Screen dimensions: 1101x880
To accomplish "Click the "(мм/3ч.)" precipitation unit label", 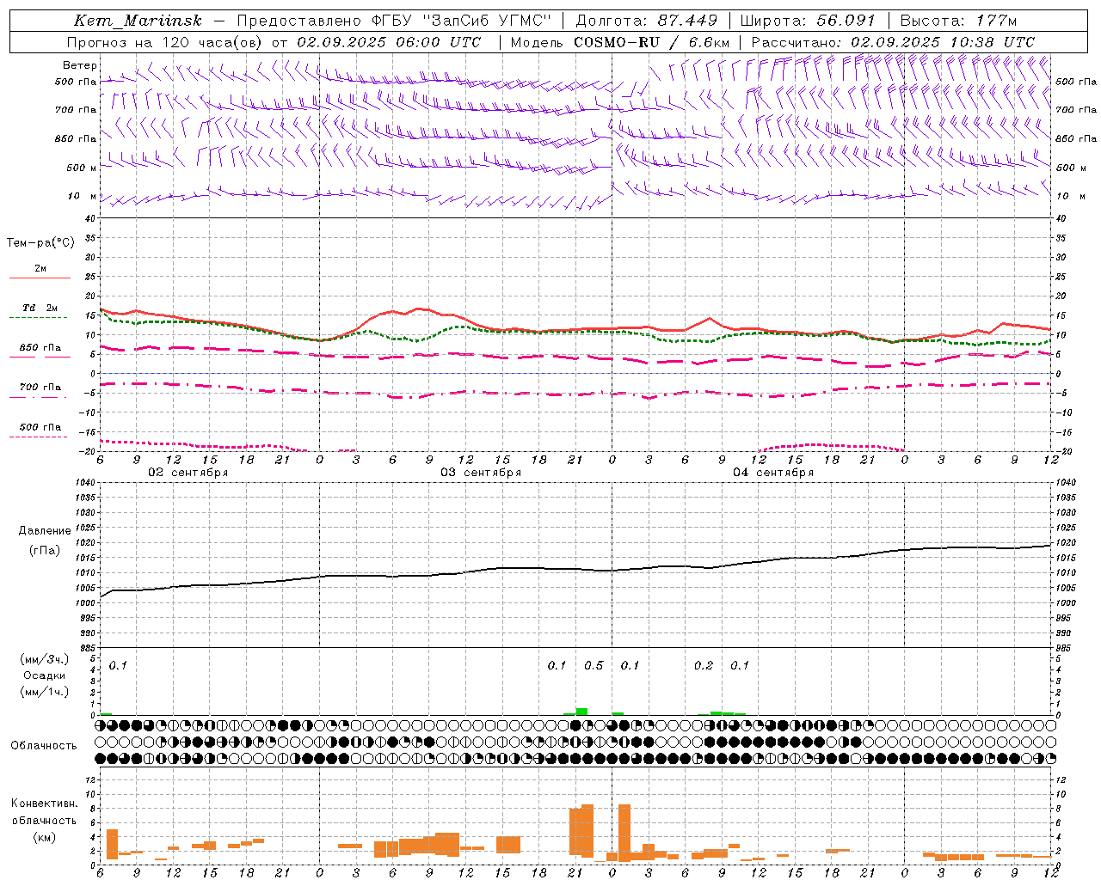I will pos(45,659).
